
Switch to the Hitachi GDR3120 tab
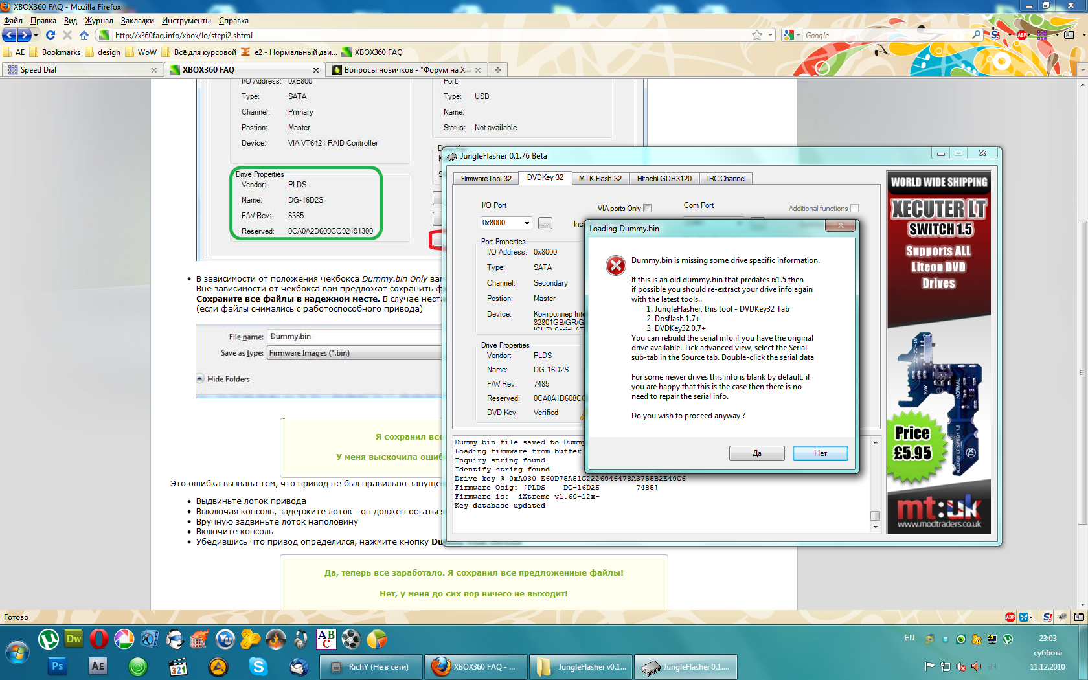[664, 179]
